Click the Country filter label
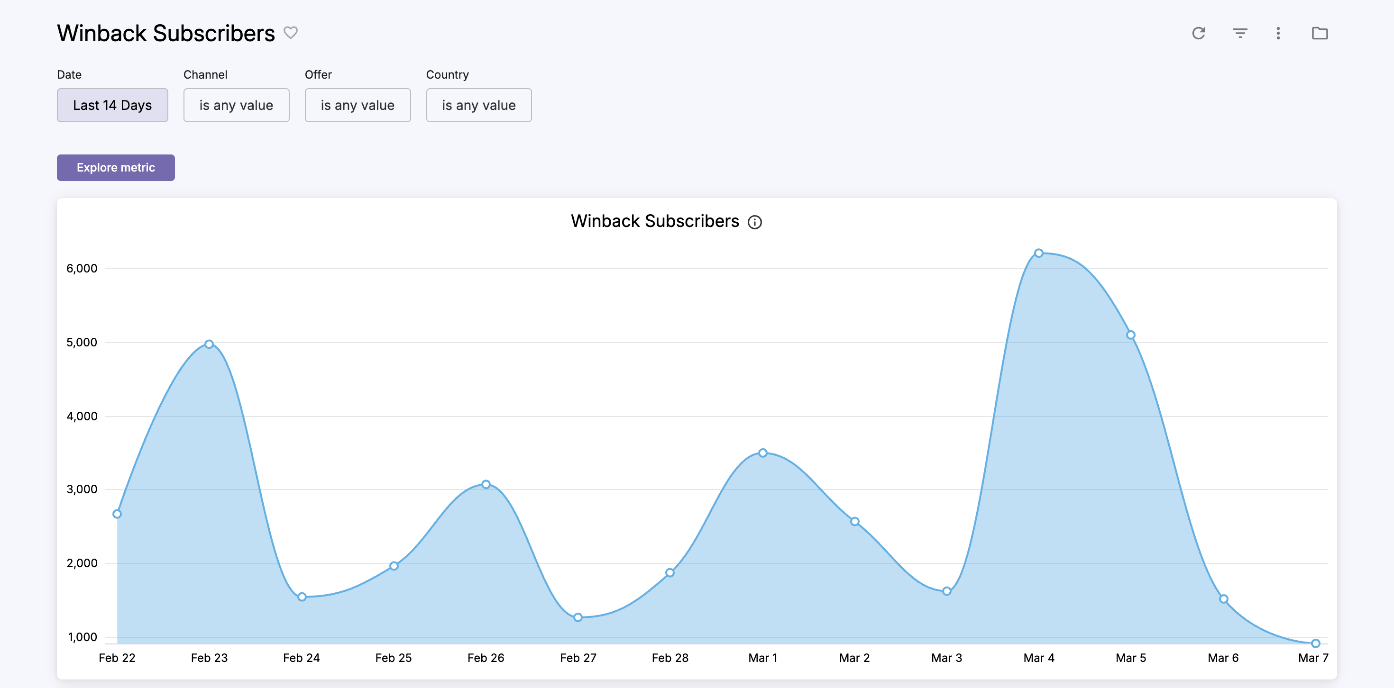This screenshot has width=1394, height=688. [x=447, y=75]
